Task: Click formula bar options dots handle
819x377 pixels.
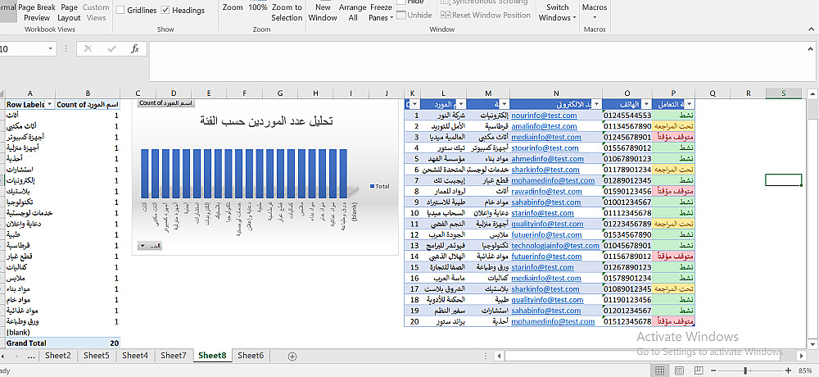Action: coord(66,48)
